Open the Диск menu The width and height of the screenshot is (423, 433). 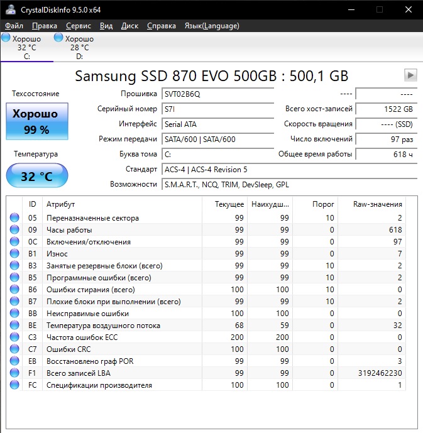129,26
